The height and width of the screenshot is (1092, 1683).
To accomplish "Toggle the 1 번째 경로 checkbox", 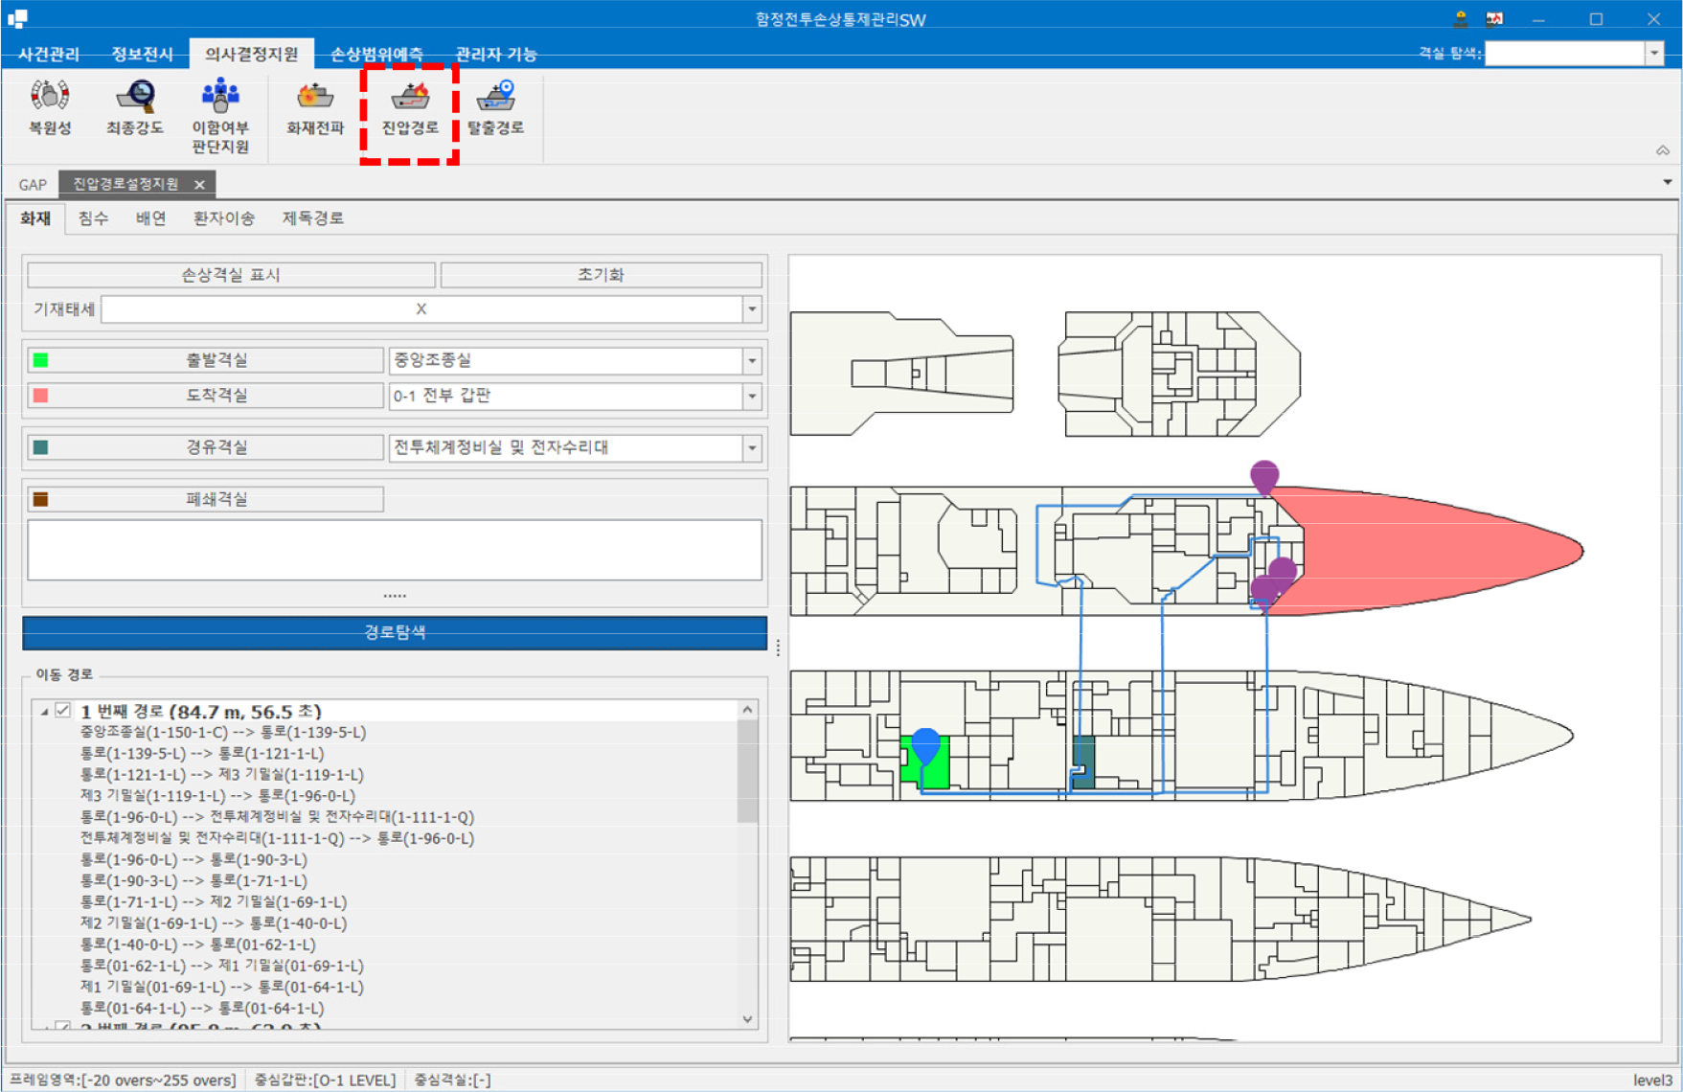I will point(63,711).
